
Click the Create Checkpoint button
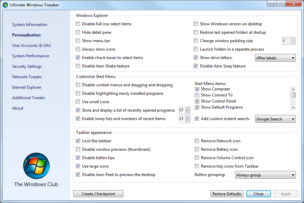pos(98,194)
